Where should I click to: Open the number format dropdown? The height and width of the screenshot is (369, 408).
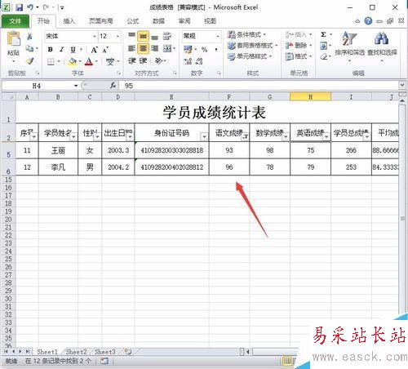(218, 36)
